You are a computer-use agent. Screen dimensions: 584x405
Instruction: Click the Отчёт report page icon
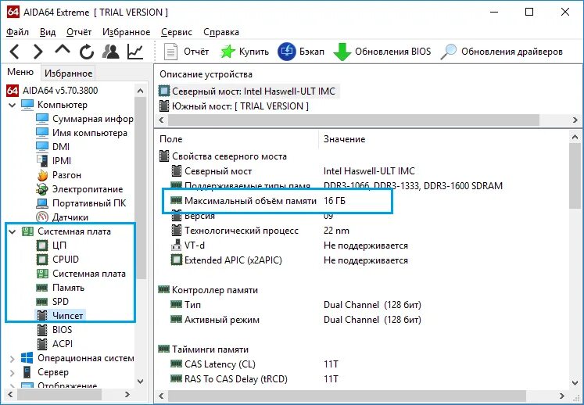click(x=170, y=52)
